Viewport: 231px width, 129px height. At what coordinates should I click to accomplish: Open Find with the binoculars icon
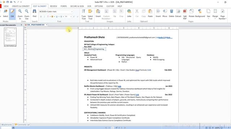35,13
